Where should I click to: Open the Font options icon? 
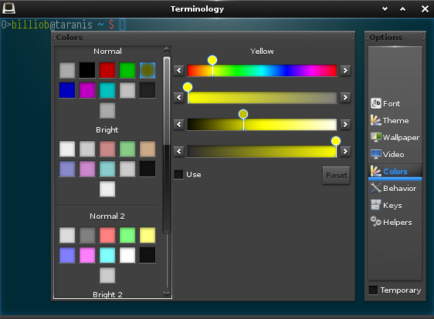point(375,103)
